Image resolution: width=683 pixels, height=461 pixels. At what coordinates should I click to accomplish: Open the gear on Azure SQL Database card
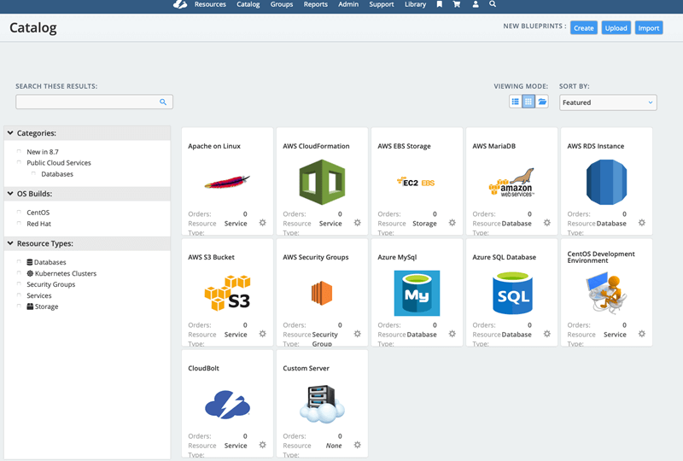(x=547, y=334)
